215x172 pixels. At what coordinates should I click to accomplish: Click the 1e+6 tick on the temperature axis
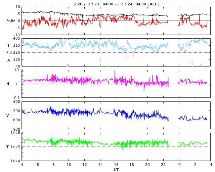point(15,133)
